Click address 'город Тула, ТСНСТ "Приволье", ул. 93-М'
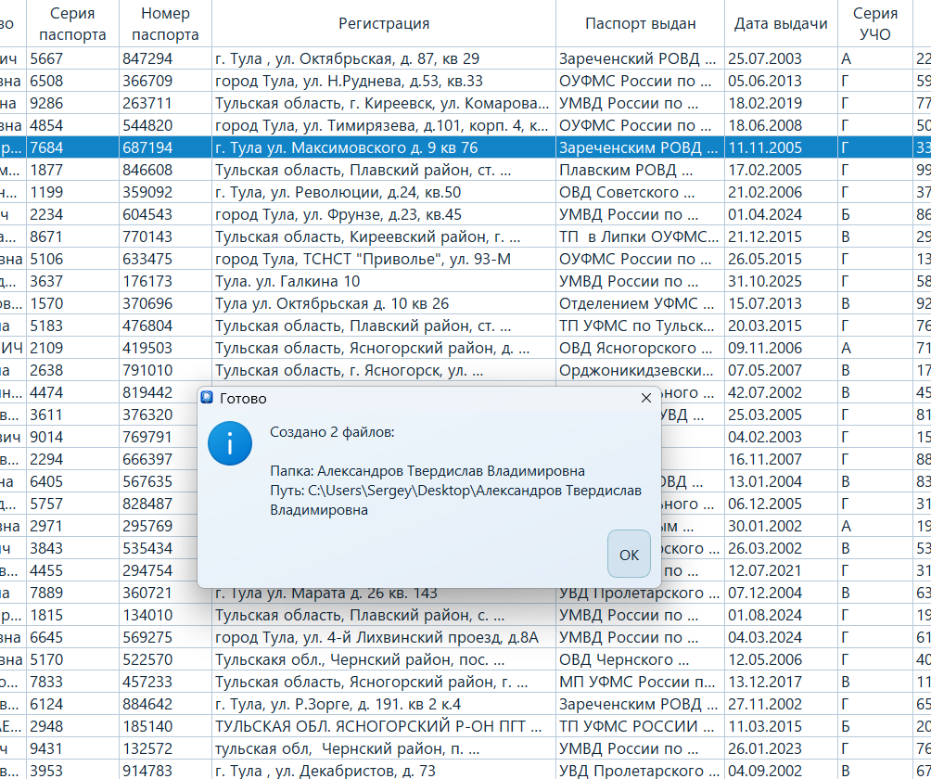931x779 pixels. [384, 259]
